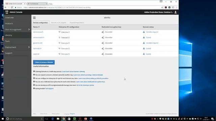
Task: Click warning icon in Federated ID row
Action: tap(144, 37)
